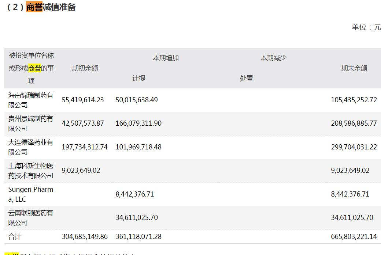Viewport: 392px width, 255px height.
Task: Select the value 55,419,614.23
Action: pos(83,100)
